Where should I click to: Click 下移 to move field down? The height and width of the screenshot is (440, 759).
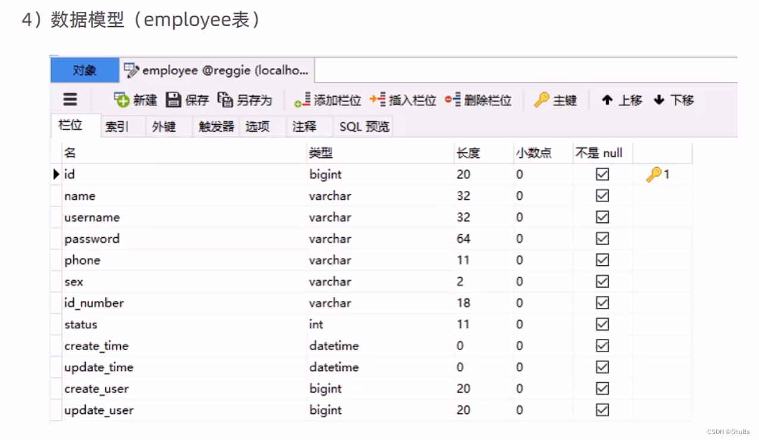pos(673,100)
